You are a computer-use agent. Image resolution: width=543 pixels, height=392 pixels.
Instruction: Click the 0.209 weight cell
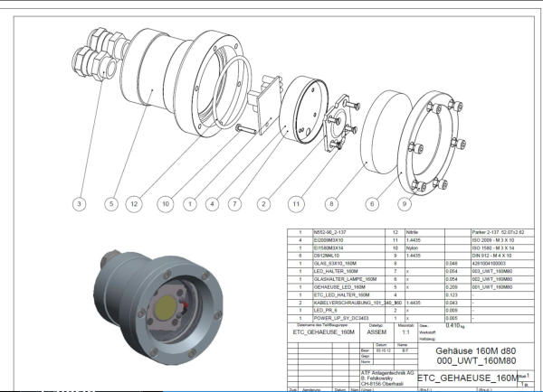[457, 287]
